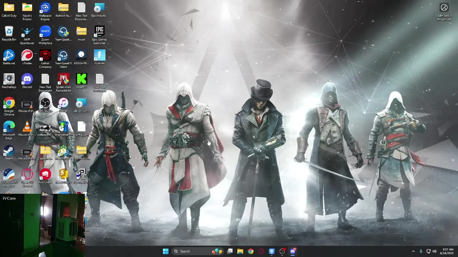This screenshot has height=257, width=458.
Task: Open the Call of Duty folder
Action: [9, 10]
